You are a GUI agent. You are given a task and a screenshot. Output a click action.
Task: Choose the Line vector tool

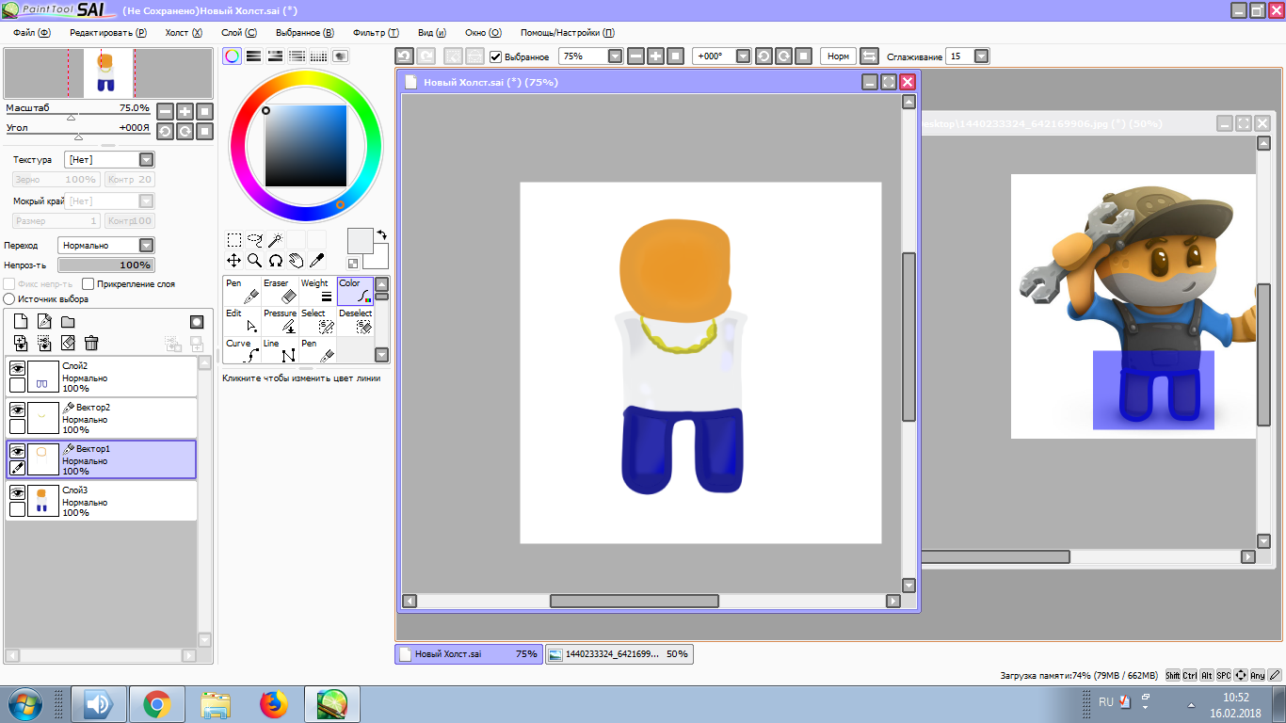pyautogui.click(x=280, y=351)
